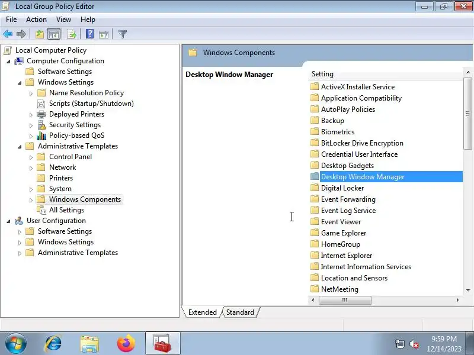Click the Forward arrow toolbar icon
474x355 pixels.
click(21, 34)
